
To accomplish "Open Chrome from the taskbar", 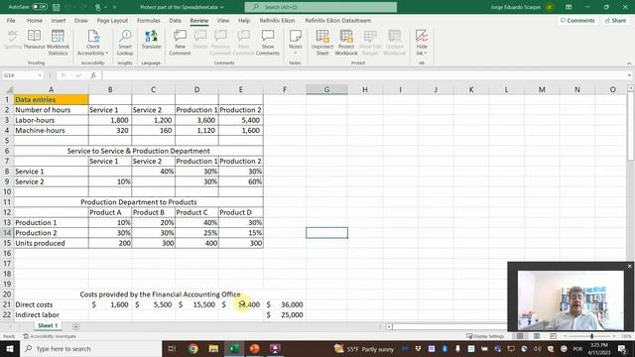I will pos(193,348).
